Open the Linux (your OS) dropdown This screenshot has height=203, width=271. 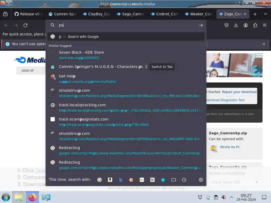(234, 182)
